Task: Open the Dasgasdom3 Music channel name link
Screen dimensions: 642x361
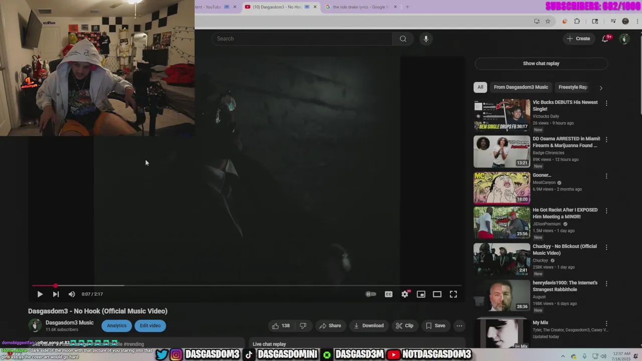Action: tap(69, 323)
